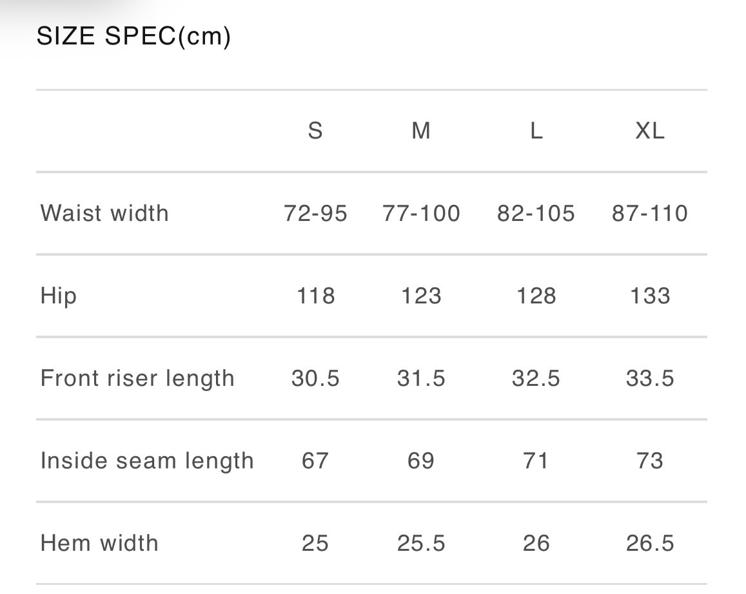Screen dimensions: 746x594
Task: Click inside seam length 71
Action: click(x=536, y=461)
